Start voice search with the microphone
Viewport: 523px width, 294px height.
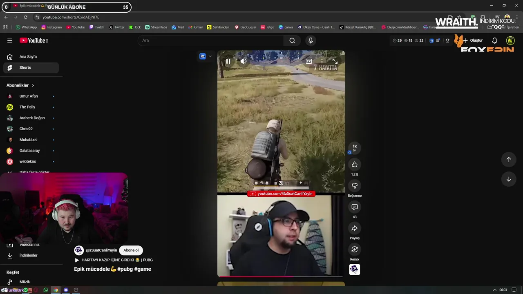tap(311, 40)
